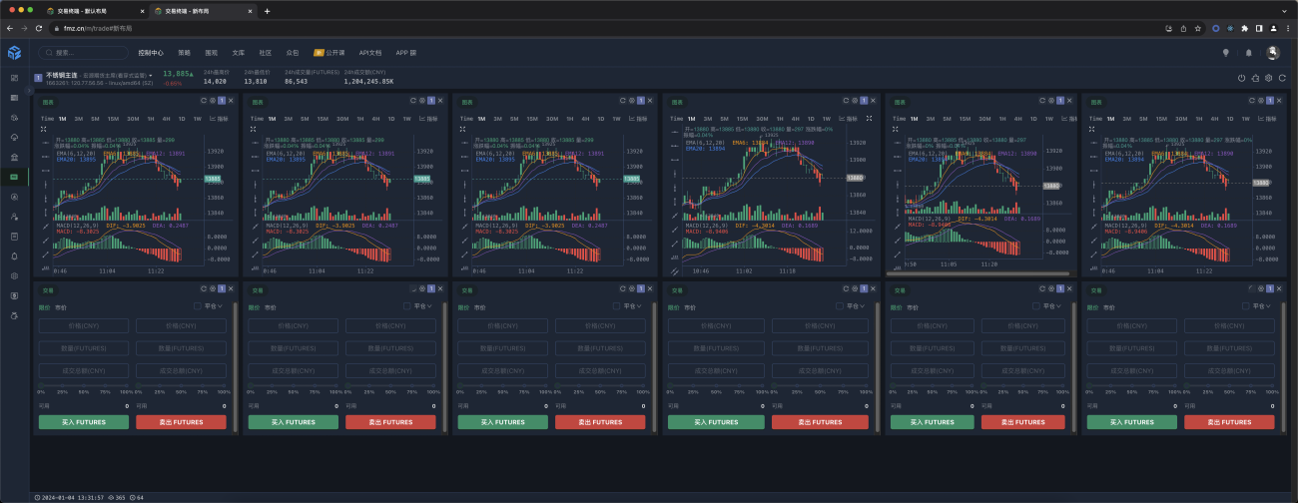Close the third 交易 trade panel
The height and width of the screenshot is (503, 1298).
650,289
